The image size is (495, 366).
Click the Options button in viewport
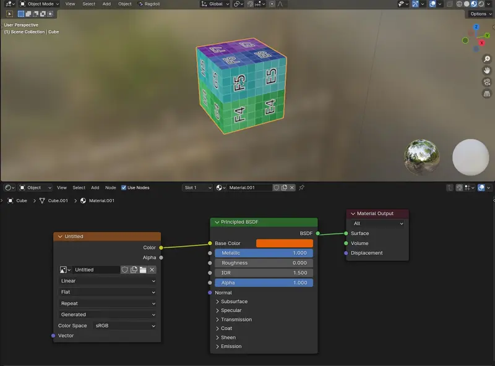[x=480, y=14]
